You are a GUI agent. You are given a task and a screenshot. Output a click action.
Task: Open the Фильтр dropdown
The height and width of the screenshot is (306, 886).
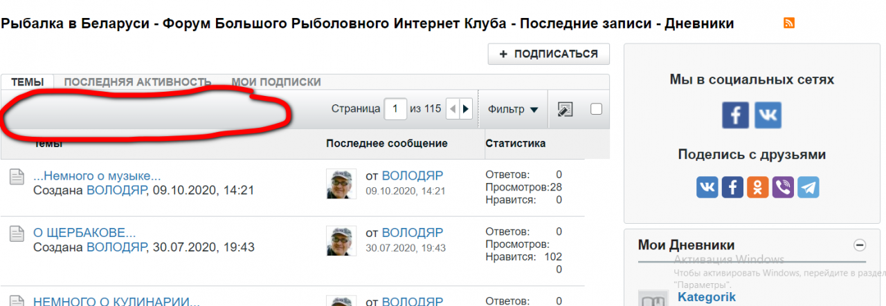pos(513,109)
